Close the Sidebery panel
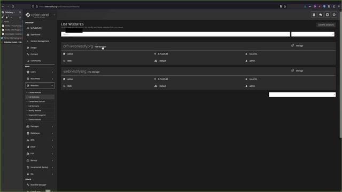 click(20, 12)
